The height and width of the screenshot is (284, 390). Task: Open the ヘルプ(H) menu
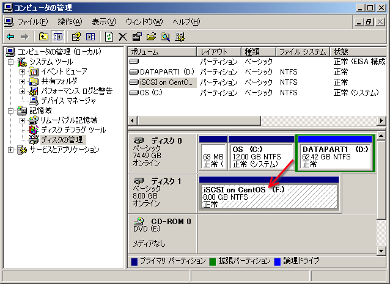click(186, 22)
